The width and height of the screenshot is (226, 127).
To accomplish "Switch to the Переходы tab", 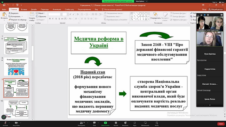I will click(x=45, y=9).
